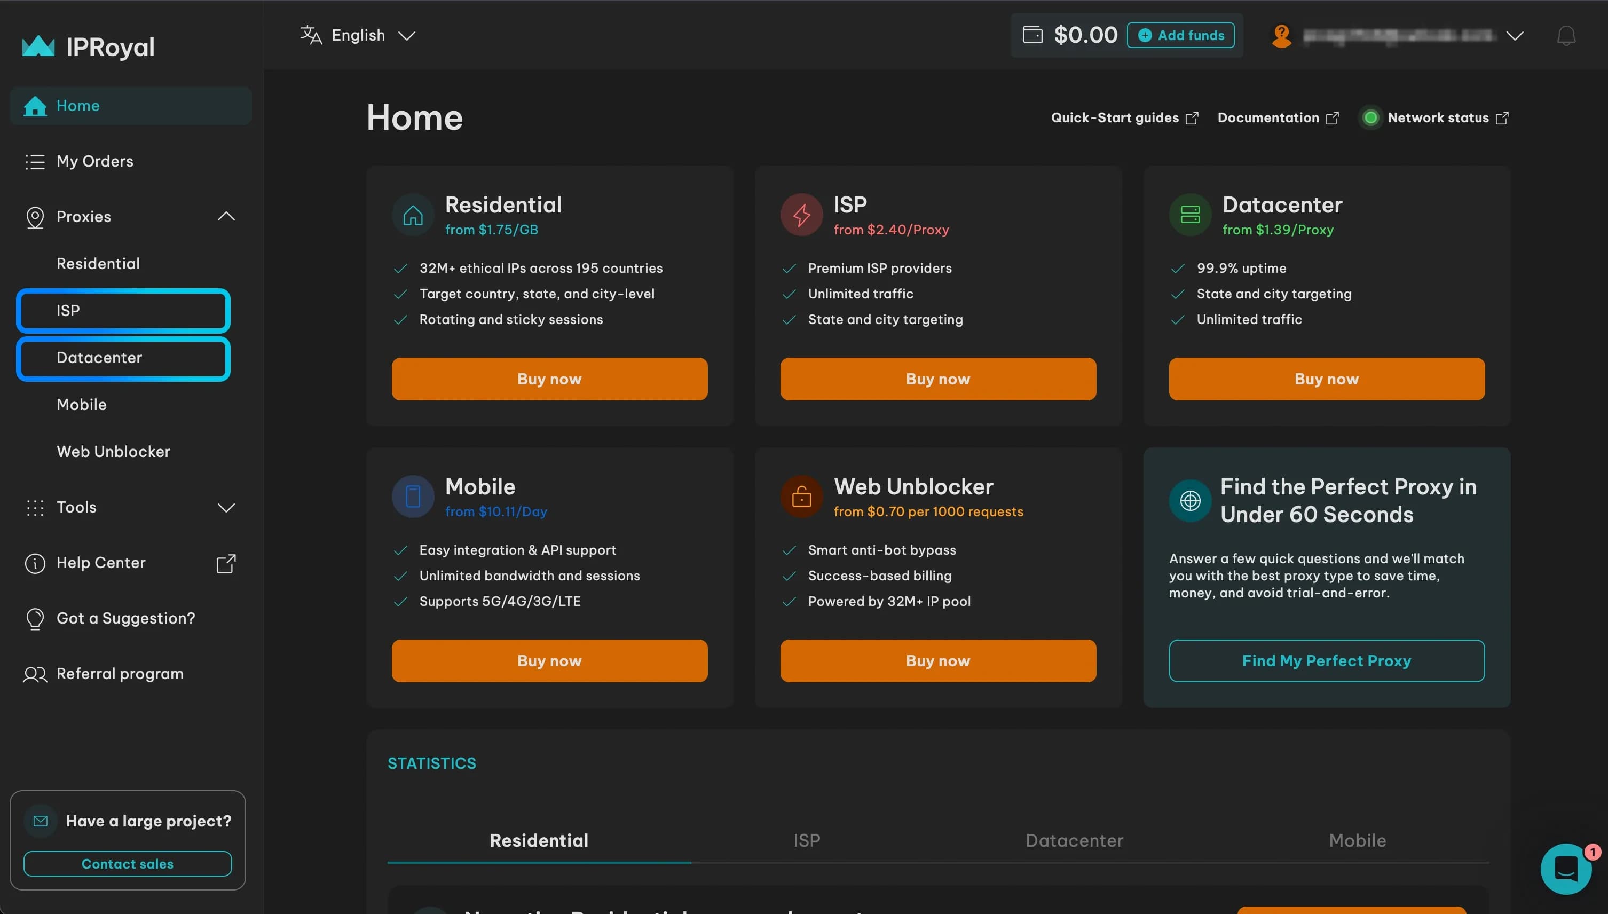Image resolution: width=1608 pixels, height=914 pixels.
Task: Click the notification bell icon
Action: coord(1566,36)
